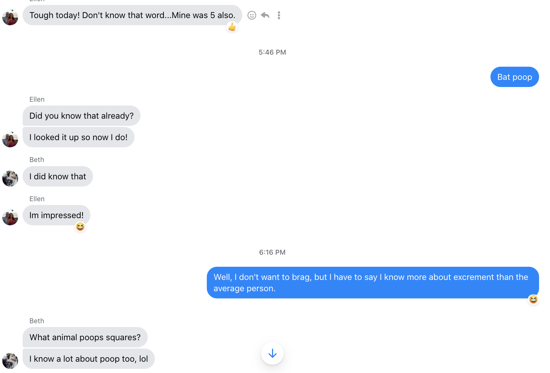The image size is (550, 373).
Task: Click laughing reaction on excrement message
Action: point(533,300)
